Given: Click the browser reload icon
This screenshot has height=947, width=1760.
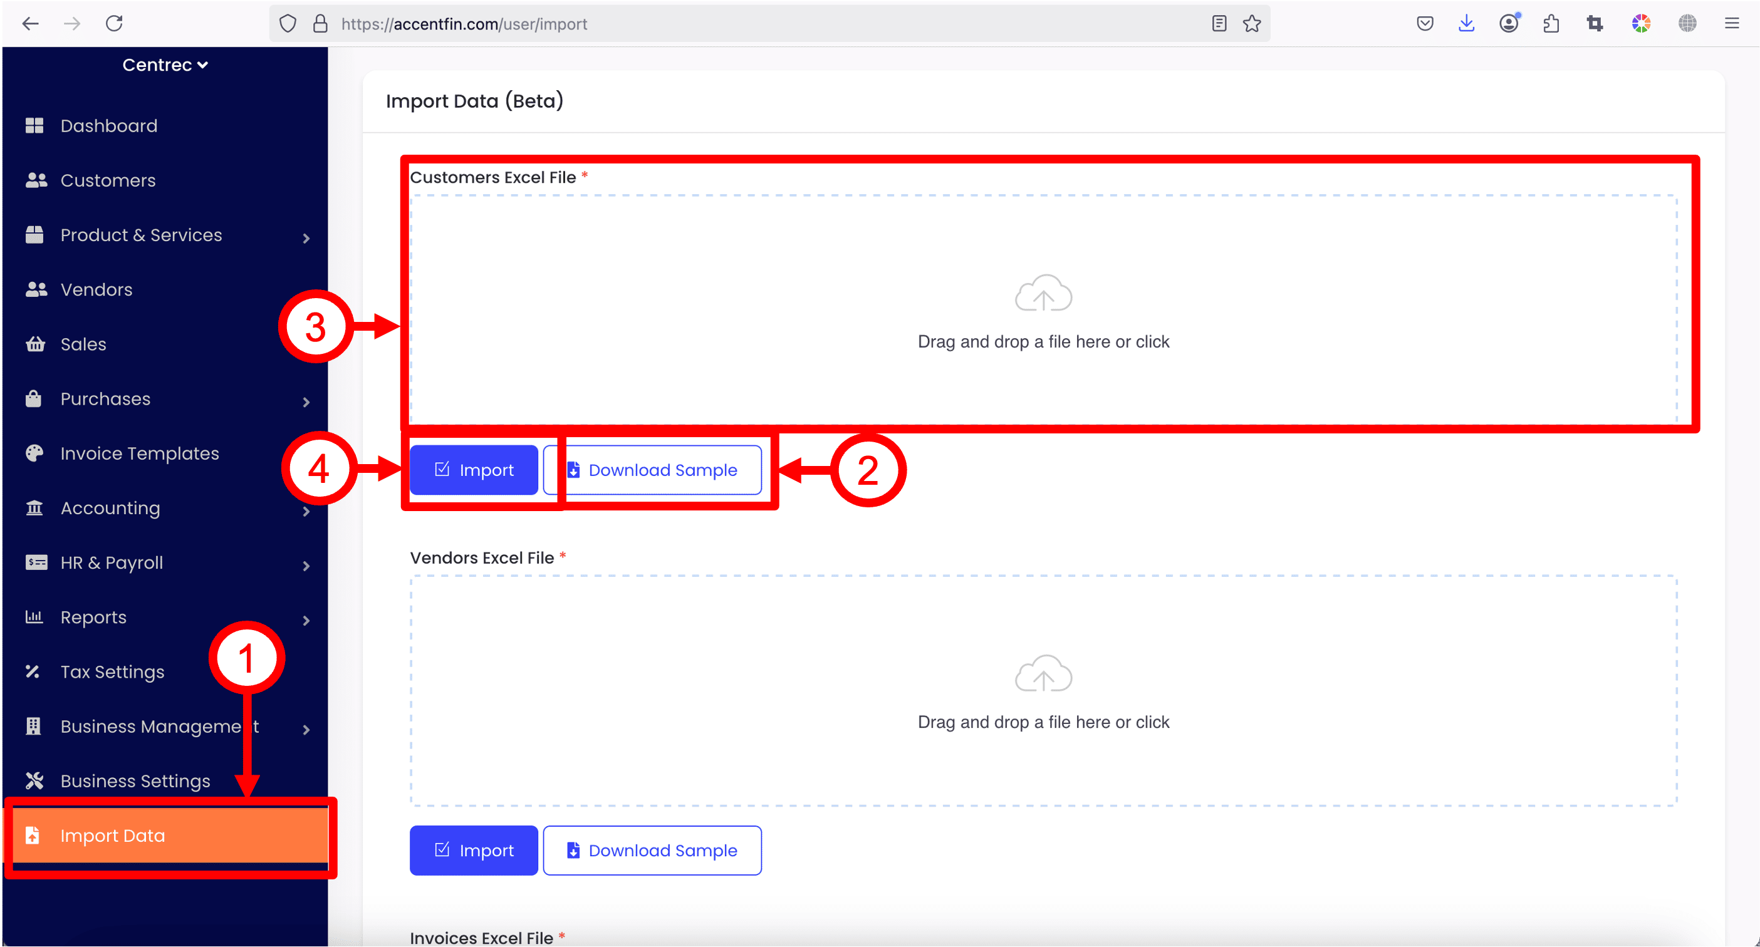Looking at the screenshot, I should [114, 24].
